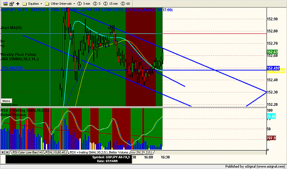Click the Other Intervals folder icon

(47, 4)
